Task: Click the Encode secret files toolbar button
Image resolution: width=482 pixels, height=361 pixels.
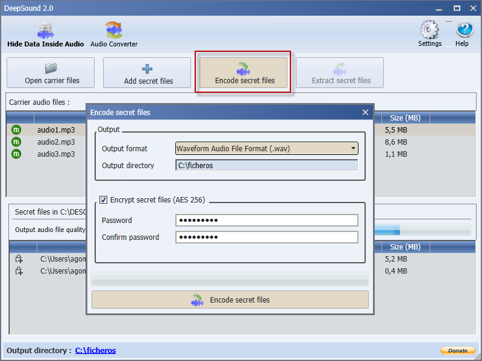Action: tap(243, 73)
